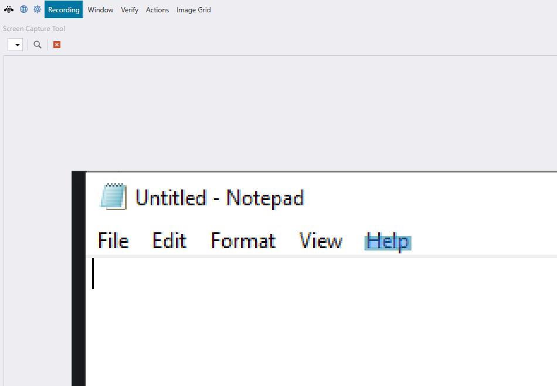This screenshot has width=557, height=386.
Task: Click the highlighted Help menu in Notepad
Action: click(388, 242)
